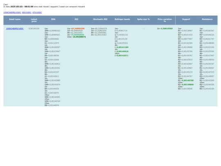Click the green 1h Bollinger value 0,00140916
221x166 pixels.
point(122,51)
